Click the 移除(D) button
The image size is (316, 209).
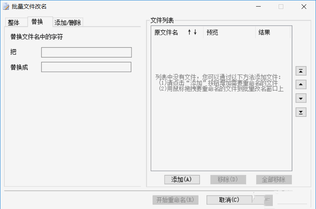point(228,179)
